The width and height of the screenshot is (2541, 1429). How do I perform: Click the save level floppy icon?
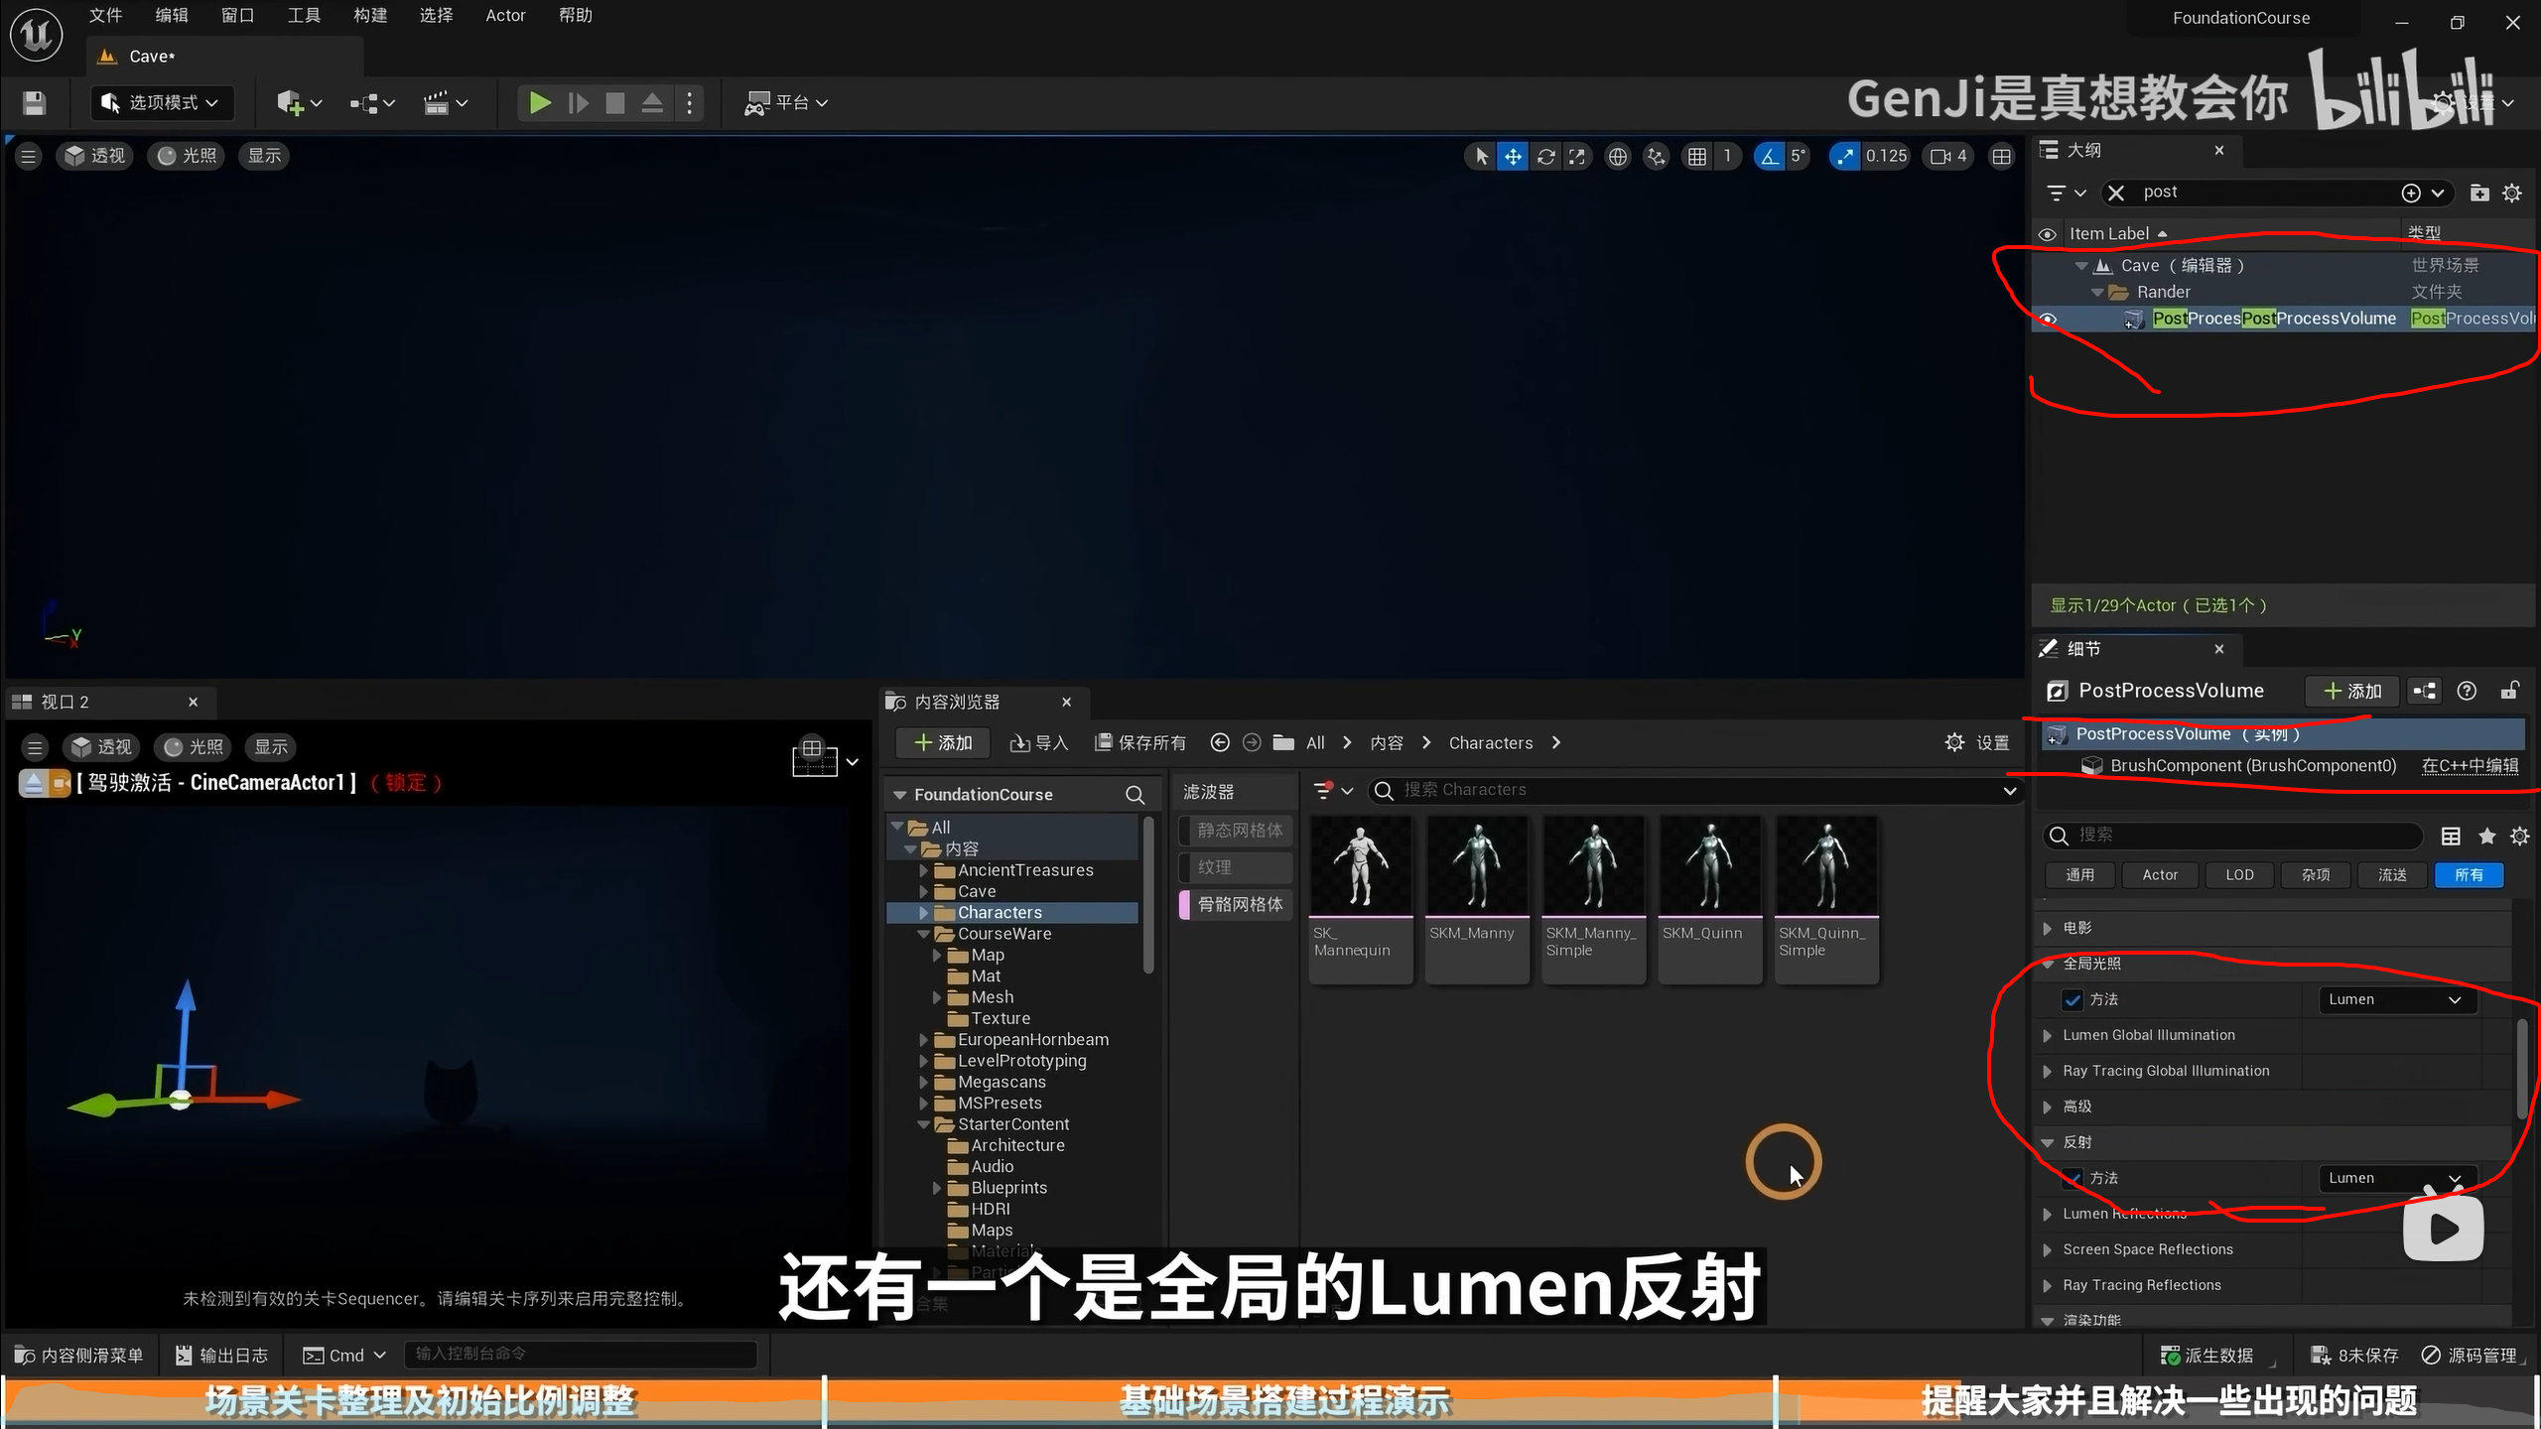click(x=35, y=102)
